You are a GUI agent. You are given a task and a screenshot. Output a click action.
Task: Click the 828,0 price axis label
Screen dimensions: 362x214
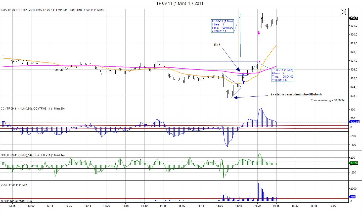point(354,52)
